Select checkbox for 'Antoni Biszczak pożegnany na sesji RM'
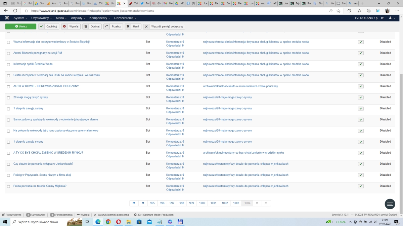The image size is (403, 226). [x=9, y=53]
